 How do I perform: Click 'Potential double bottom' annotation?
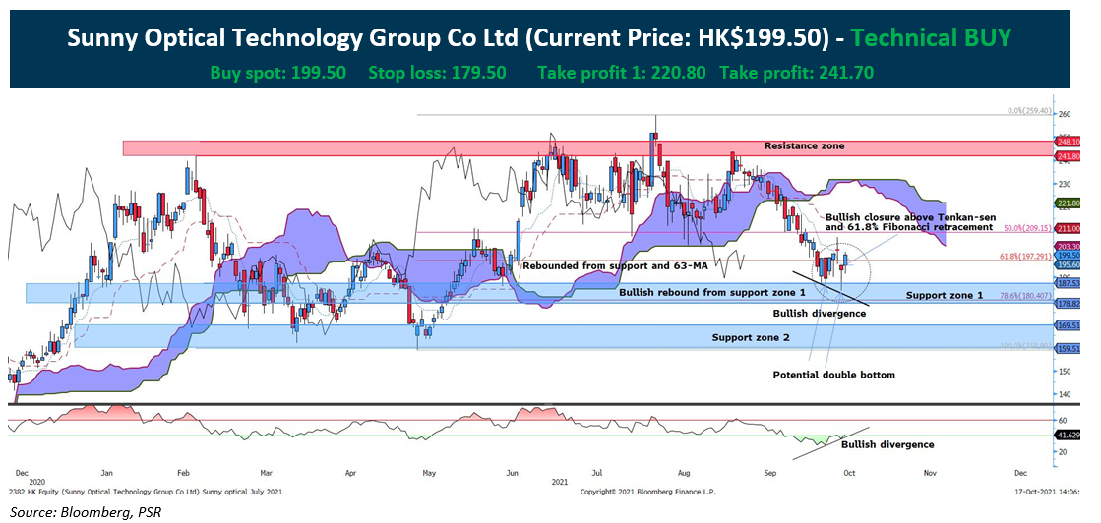pos(834,375)
